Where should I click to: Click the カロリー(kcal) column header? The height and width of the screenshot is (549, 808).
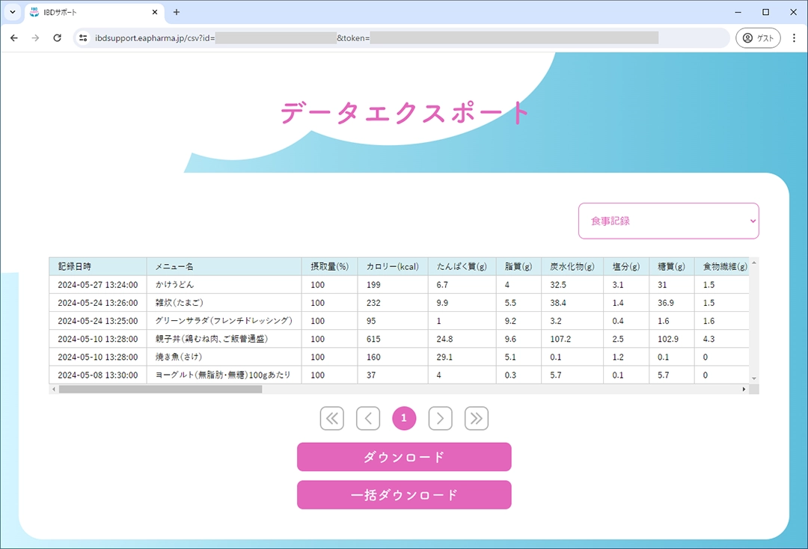pyautogui.click(x=393, y=266)
